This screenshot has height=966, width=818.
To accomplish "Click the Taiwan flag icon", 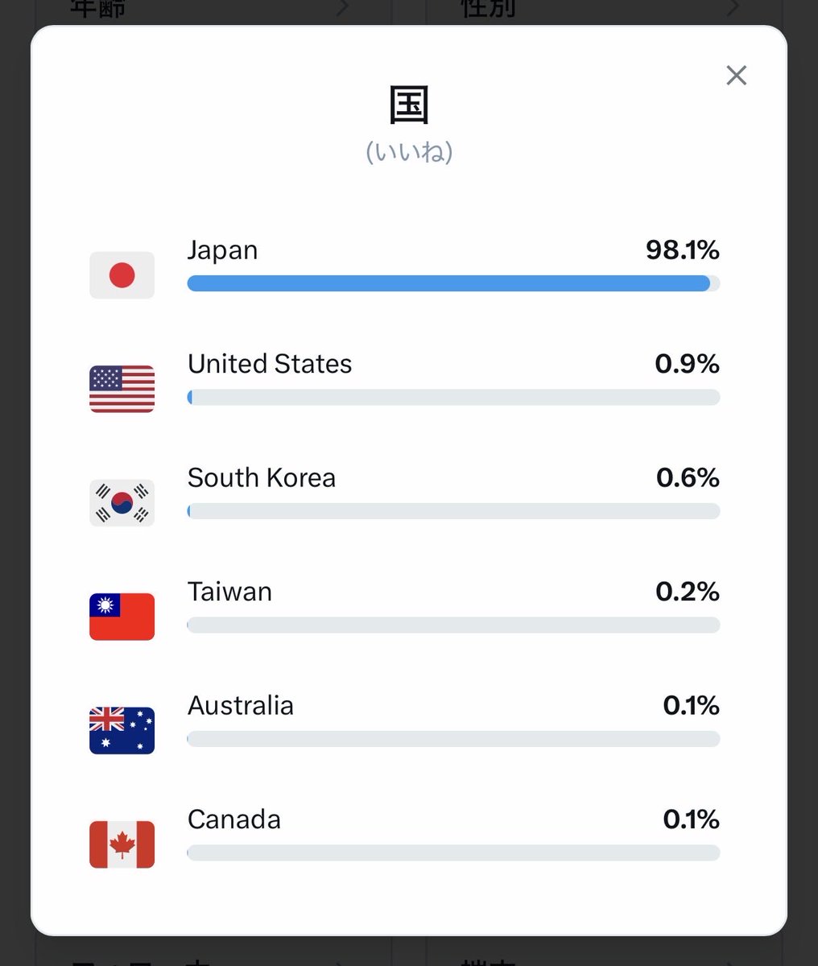I will [x=122, y=617].
